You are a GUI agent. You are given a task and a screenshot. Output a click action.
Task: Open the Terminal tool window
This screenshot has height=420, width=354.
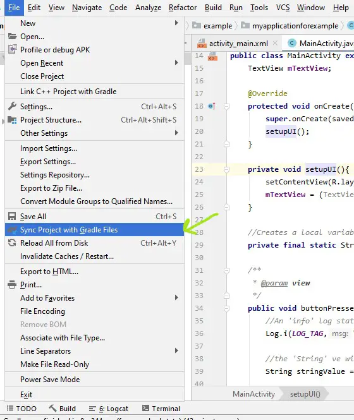161,408
